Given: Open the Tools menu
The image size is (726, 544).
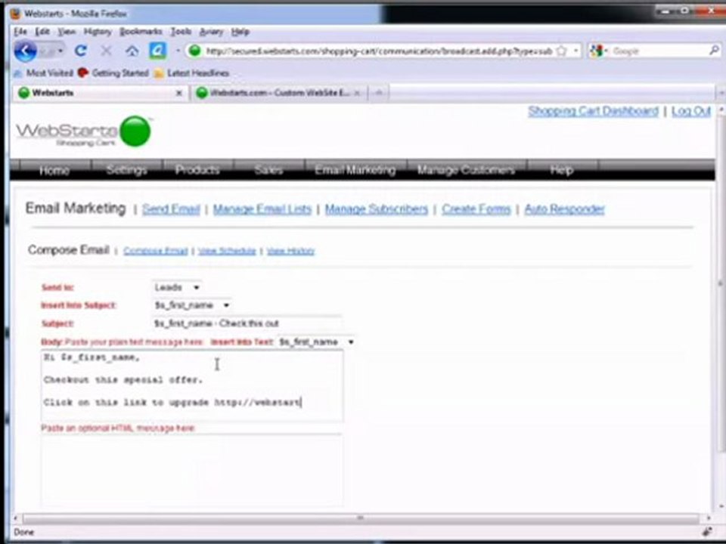Looking at the screenshot, I should pos(181,32).
